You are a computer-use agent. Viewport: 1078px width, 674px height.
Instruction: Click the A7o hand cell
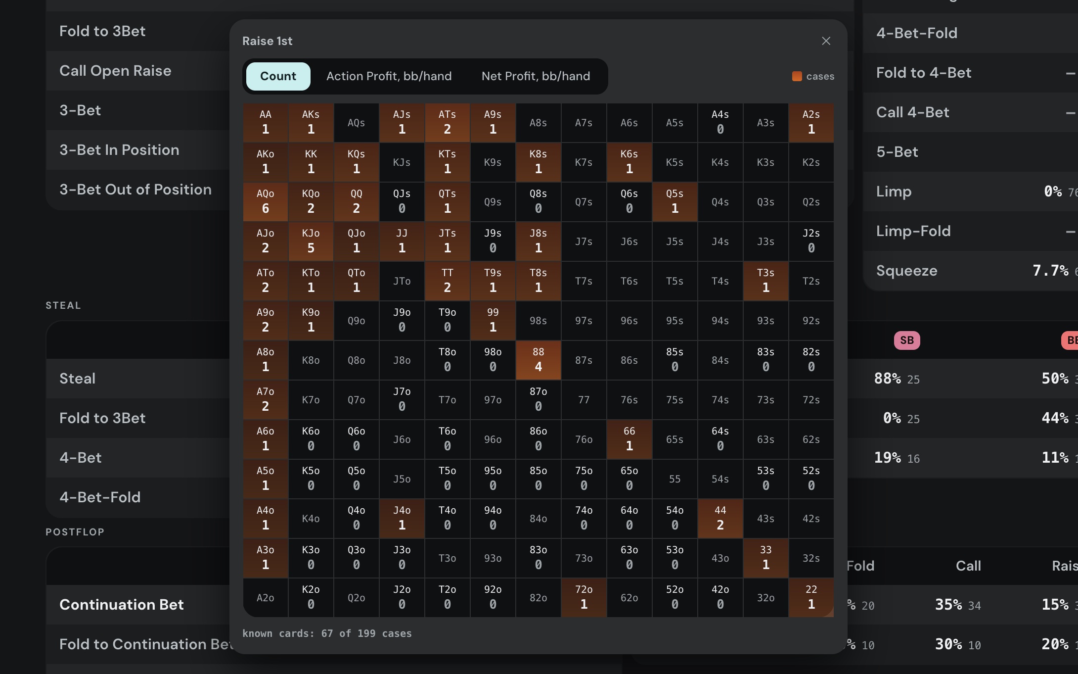pyautogui.click(x=266, y=399)
